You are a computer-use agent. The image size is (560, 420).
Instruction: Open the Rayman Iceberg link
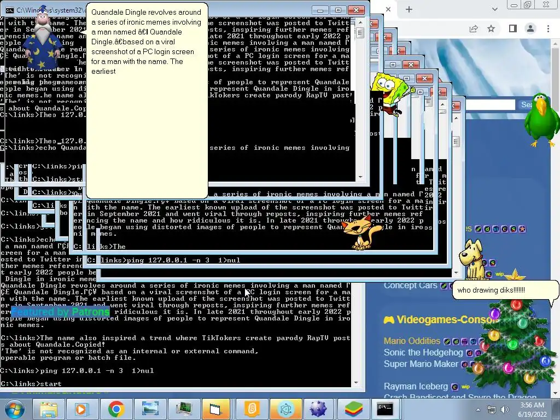click(x=416, y=387)
